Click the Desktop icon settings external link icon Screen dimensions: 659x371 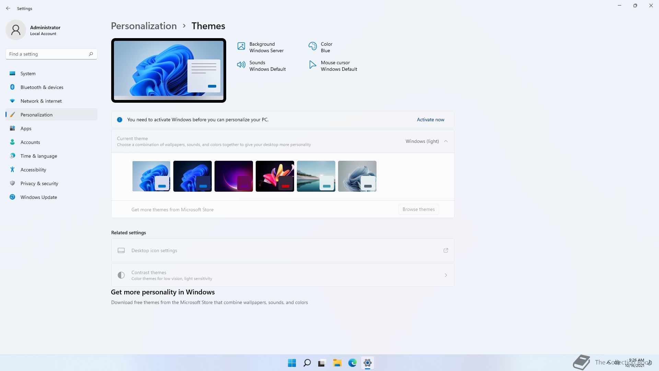point(446,250)
